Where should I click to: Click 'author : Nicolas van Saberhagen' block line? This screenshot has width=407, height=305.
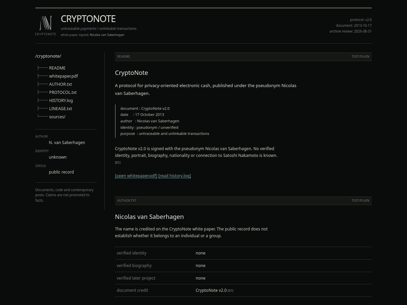(150, 121)
